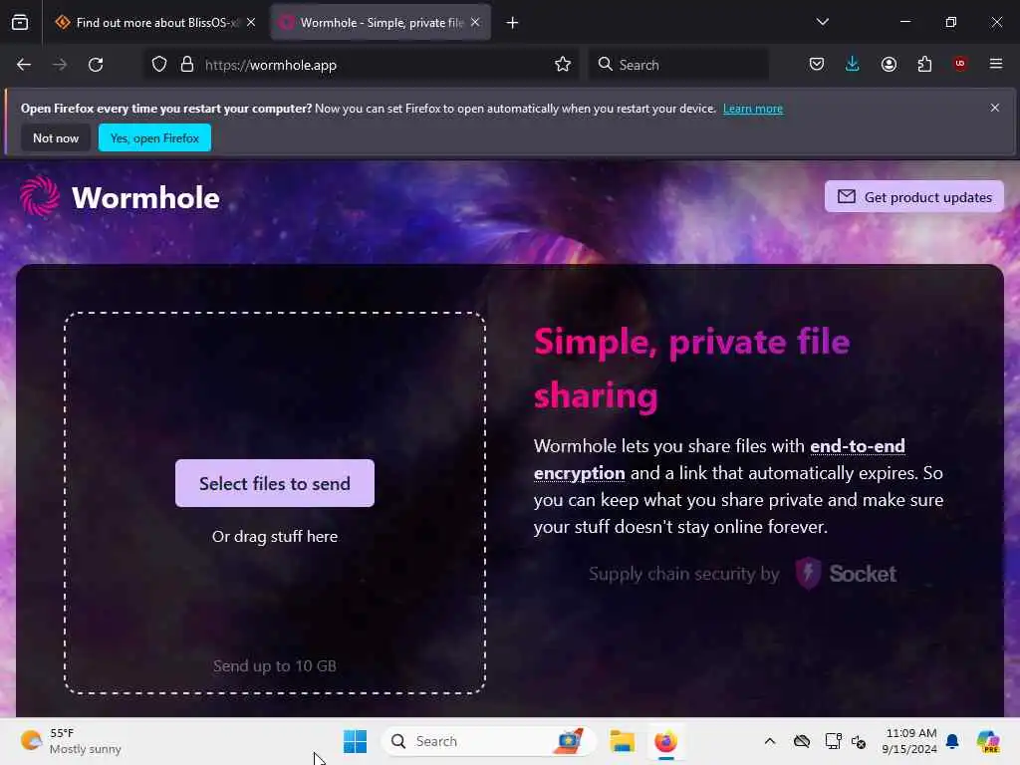Save page to Pocket

click(817, 65)
